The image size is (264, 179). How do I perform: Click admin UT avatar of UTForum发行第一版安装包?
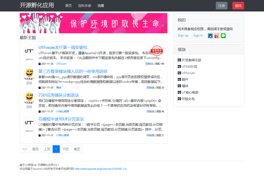point(29,51)
